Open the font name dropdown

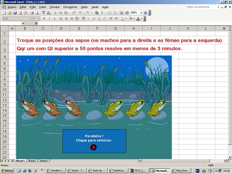pyautogui.click(x=29, y=19)
